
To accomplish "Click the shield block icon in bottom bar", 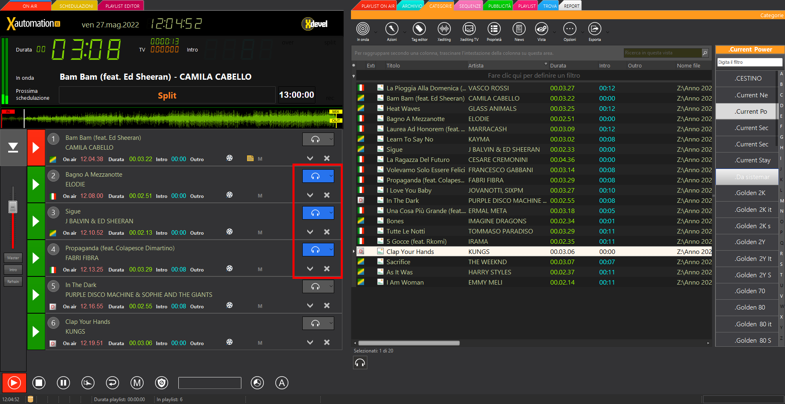I will 162,383.
